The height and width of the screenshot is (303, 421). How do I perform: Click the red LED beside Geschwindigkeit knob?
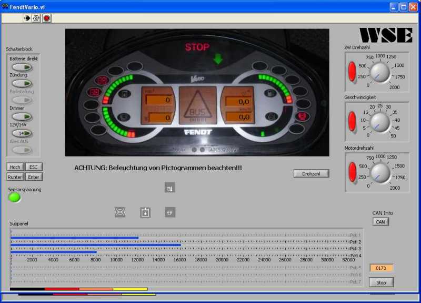point(352,122)
